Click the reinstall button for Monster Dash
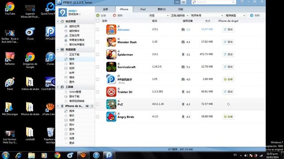This screenshot has height=159, width=284. (x=228, y=42)
